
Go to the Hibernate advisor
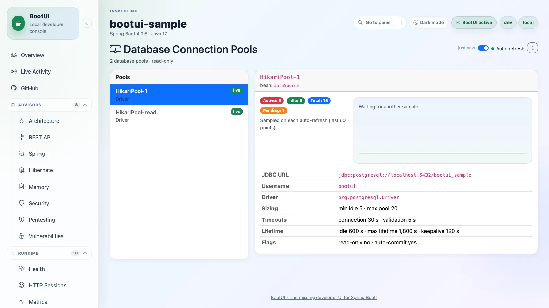(x=52, y=170)
